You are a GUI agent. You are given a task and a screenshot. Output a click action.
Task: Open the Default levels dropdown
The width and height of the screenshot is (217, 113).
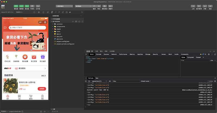146,81
